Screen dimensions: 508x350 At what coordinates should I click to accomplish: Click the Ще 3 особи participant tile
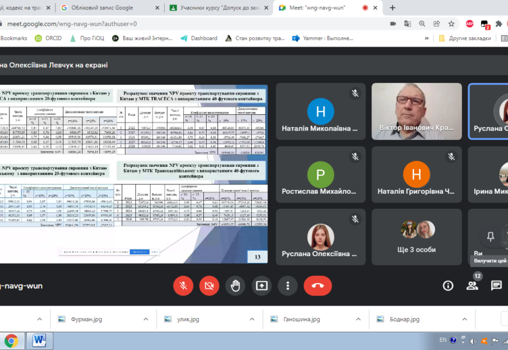click(416, 236)
